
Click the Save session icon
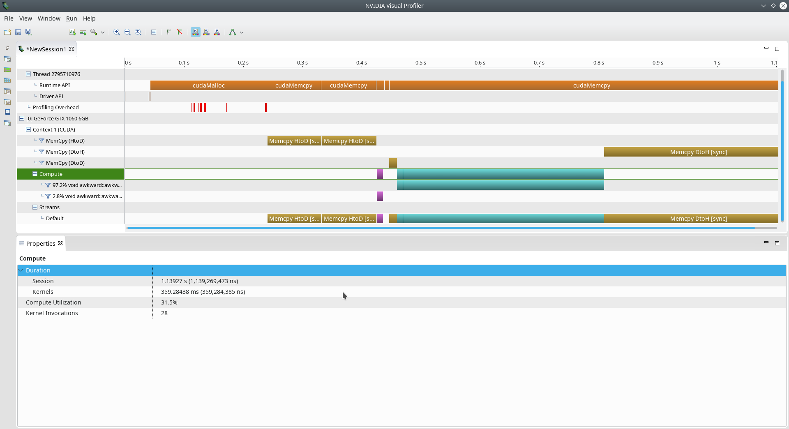point(18,32)
